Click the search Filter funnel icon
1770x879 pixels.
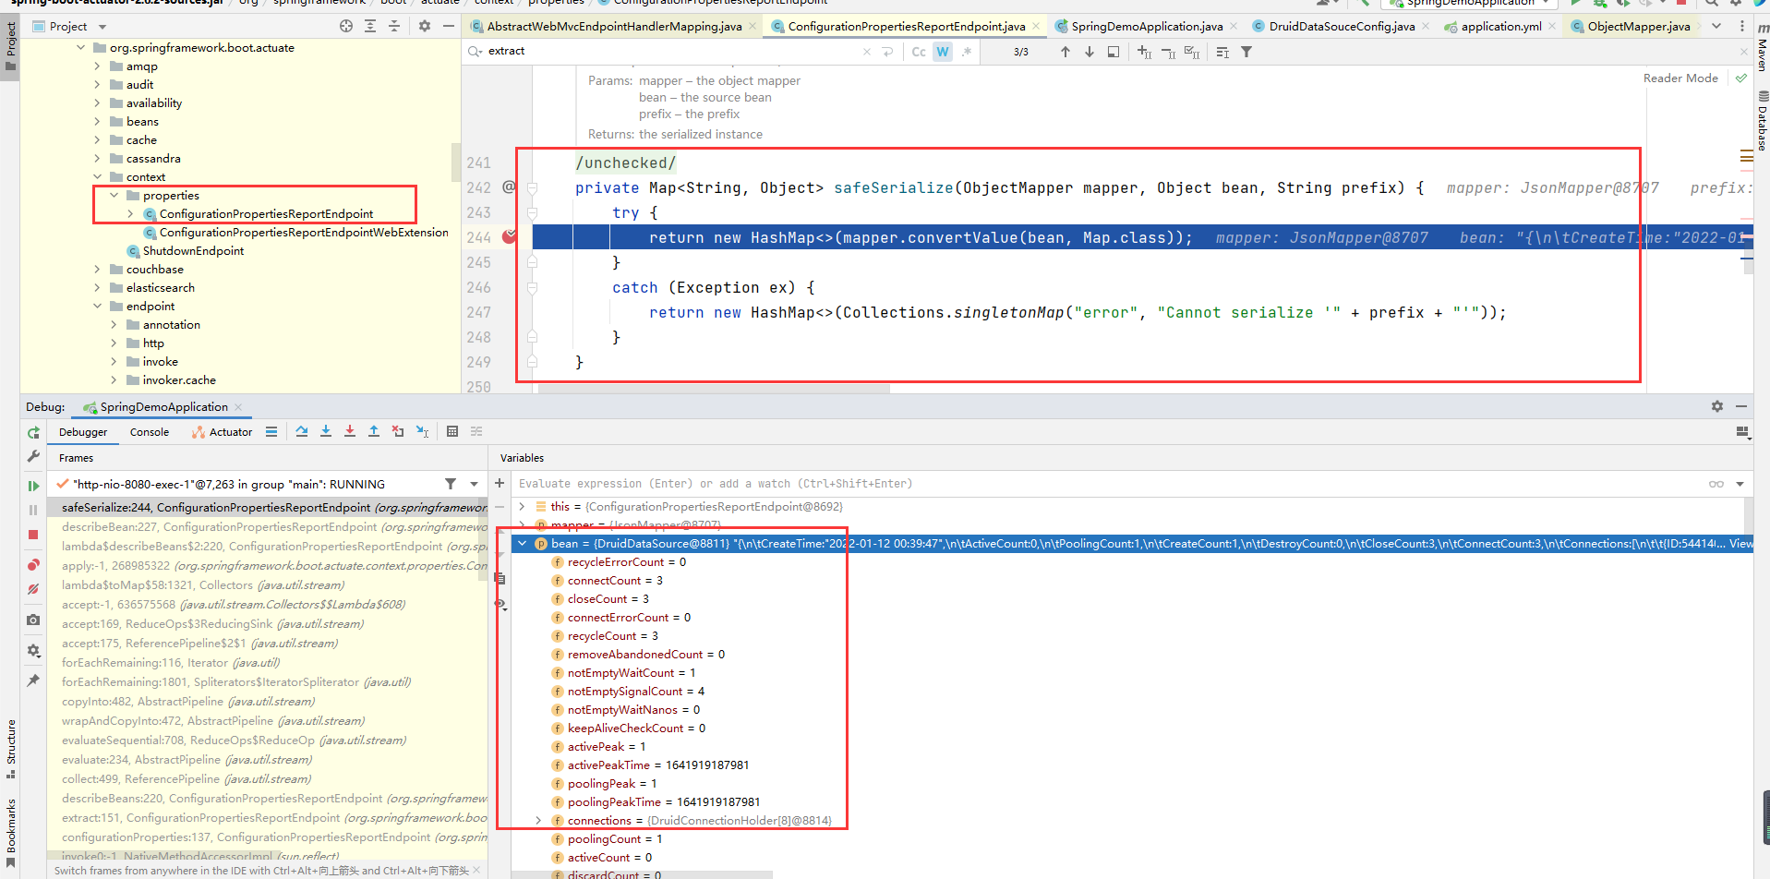[1246, 52]
